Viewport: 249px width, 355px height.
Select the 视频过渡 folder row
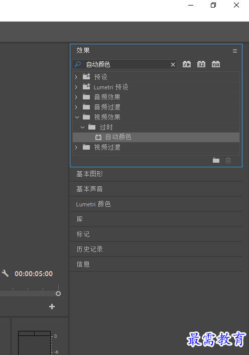(156, 148)
